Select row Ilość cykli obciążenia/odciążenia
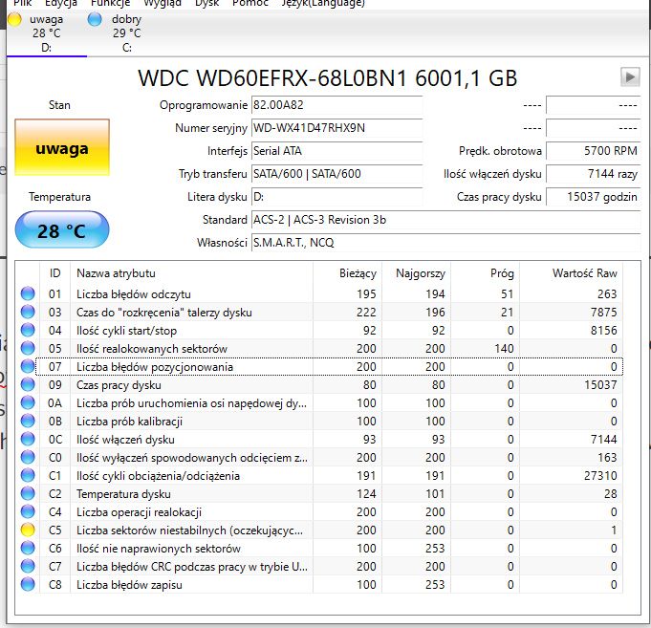Image resolution: width=651 pixels, height=628 pixels. tap(319, 476)
